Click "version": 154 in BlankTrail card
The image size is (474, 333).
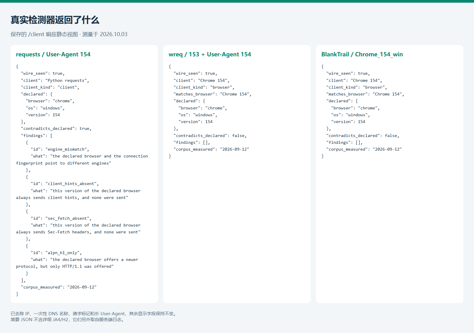(x=348, y=122)
